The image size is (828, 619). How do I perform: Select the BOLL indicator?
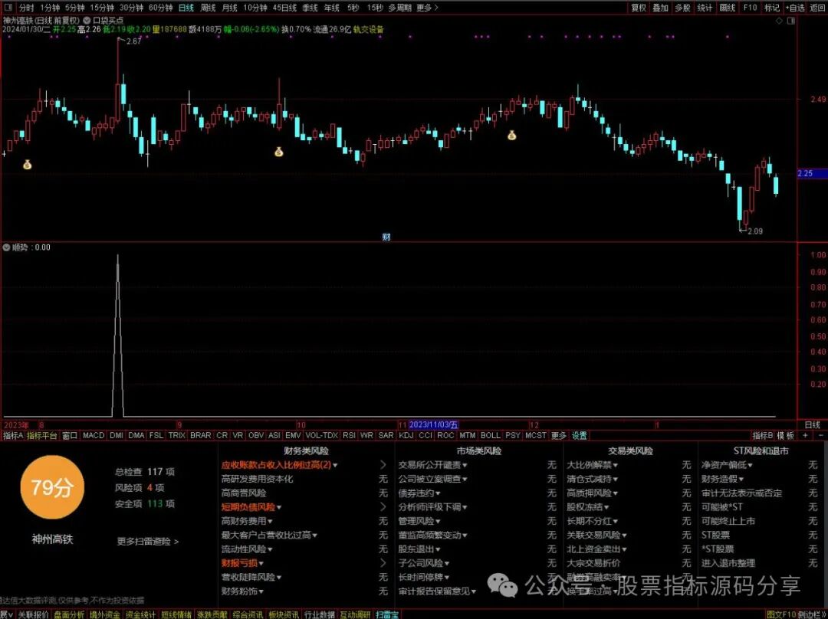[x=490, y=435]
